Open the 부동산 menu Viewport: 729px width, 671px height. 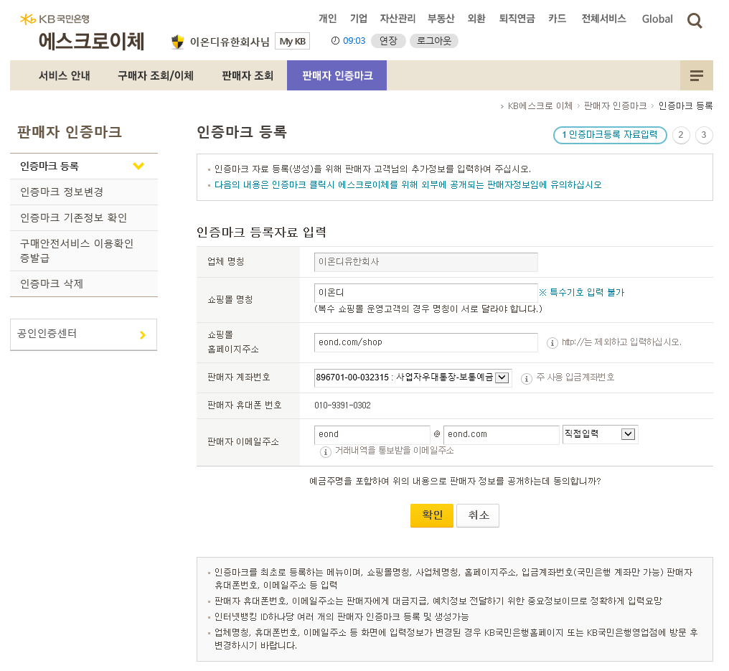point(441,19)
